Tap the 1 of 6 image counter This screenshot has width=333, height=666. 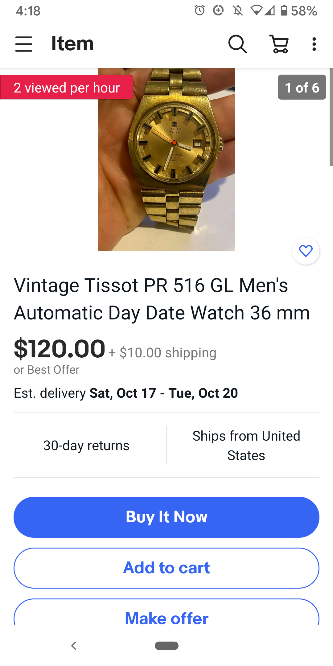(302, 87)
